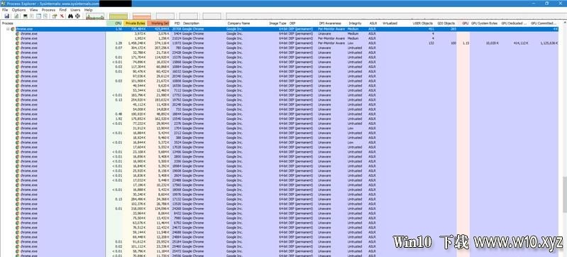Sort by the Private Bytes column header
The image size is (567, 257).
pyautogui.click(x=135, y=23)
